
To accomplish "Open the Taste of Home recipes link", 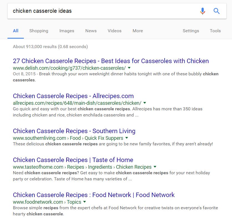I will [73, 160].
